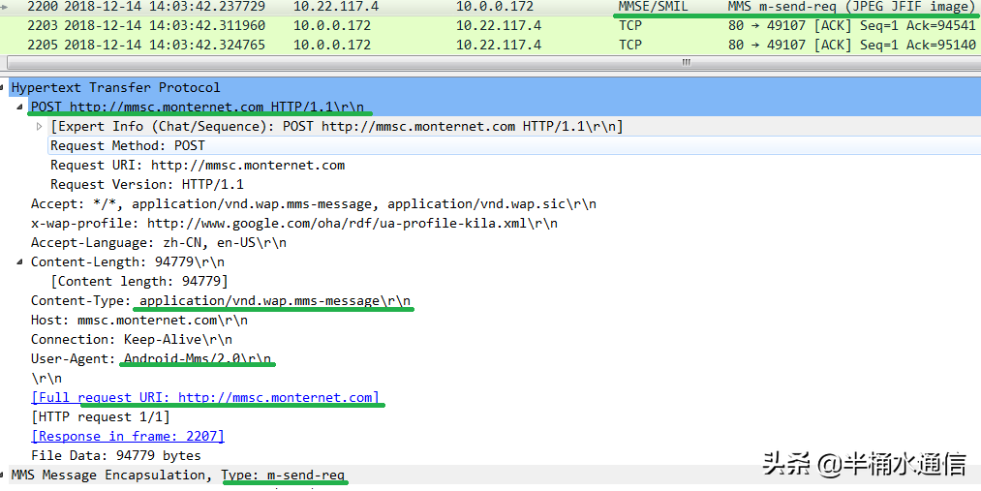Select the Accept header row
The image size is (981, 491).
314,204
